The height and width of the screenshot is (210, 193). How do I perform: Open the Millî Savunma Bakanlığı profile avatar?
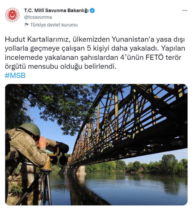(x=12, y=15)
